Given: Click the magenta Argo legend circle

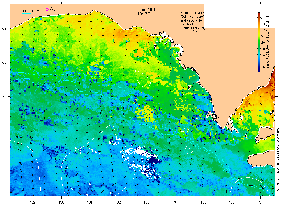Looking at the screenshot, I should 47,9.
